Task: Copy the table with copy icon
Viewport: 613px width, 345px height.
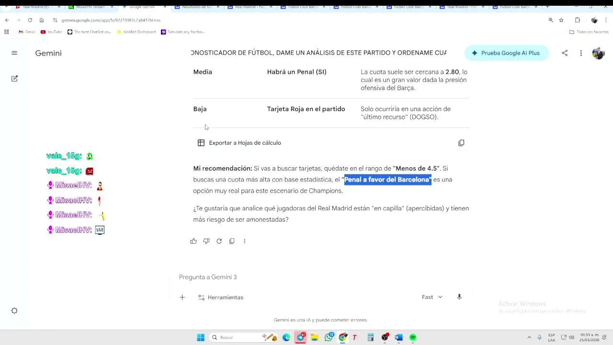Action: (461, 143)
